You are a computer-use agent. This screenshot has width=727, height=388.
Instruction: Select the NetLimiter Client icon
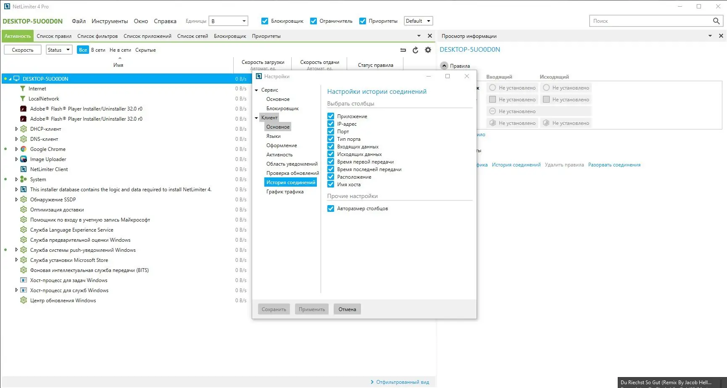coord(23,169)
